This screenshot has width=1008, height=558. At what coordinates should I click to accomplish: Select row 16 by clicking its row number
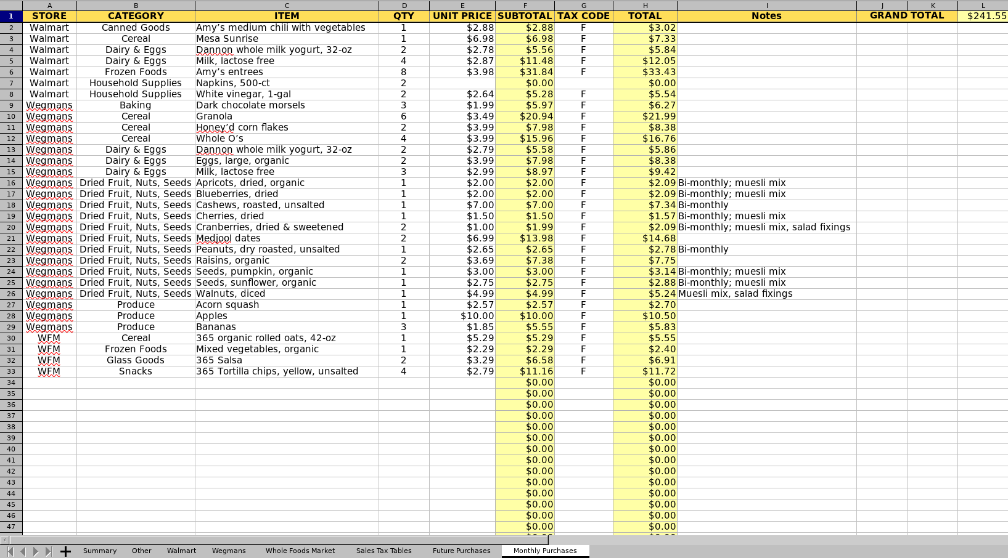point(10,183)
